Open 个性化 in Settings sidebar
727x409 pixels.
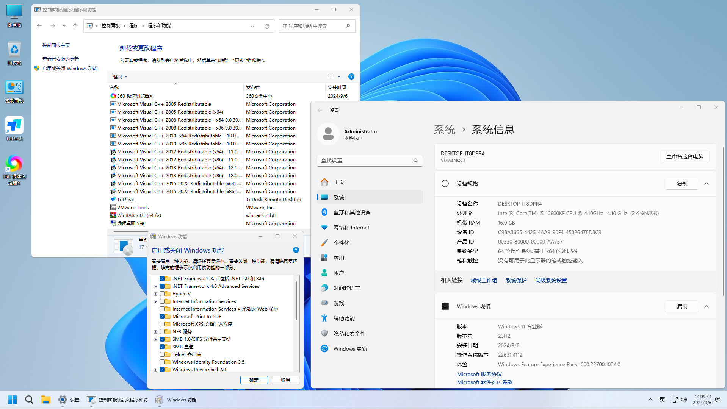click(370, 243)
